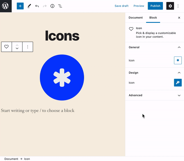Click the Preview button
Image resolution: width=184 pixels, height=161 pixels.
(139, 6)
